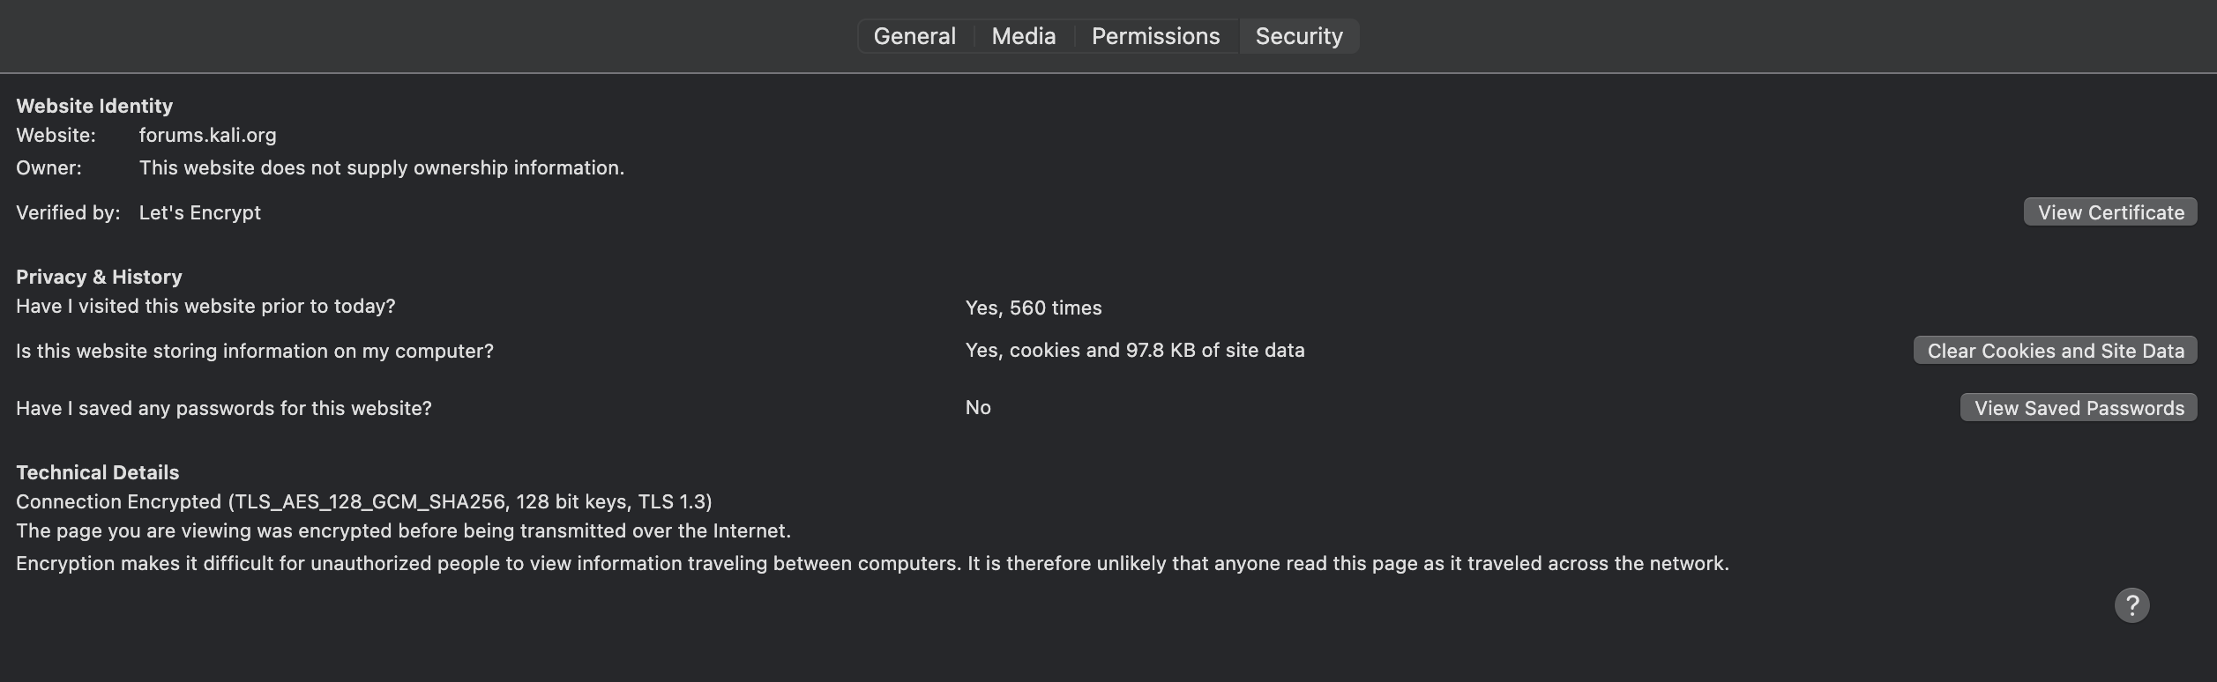The height and width of the screenshot is (682, 2217).
Task: Click the 'Have I visited this website' question
Action: tap(205, 307)
